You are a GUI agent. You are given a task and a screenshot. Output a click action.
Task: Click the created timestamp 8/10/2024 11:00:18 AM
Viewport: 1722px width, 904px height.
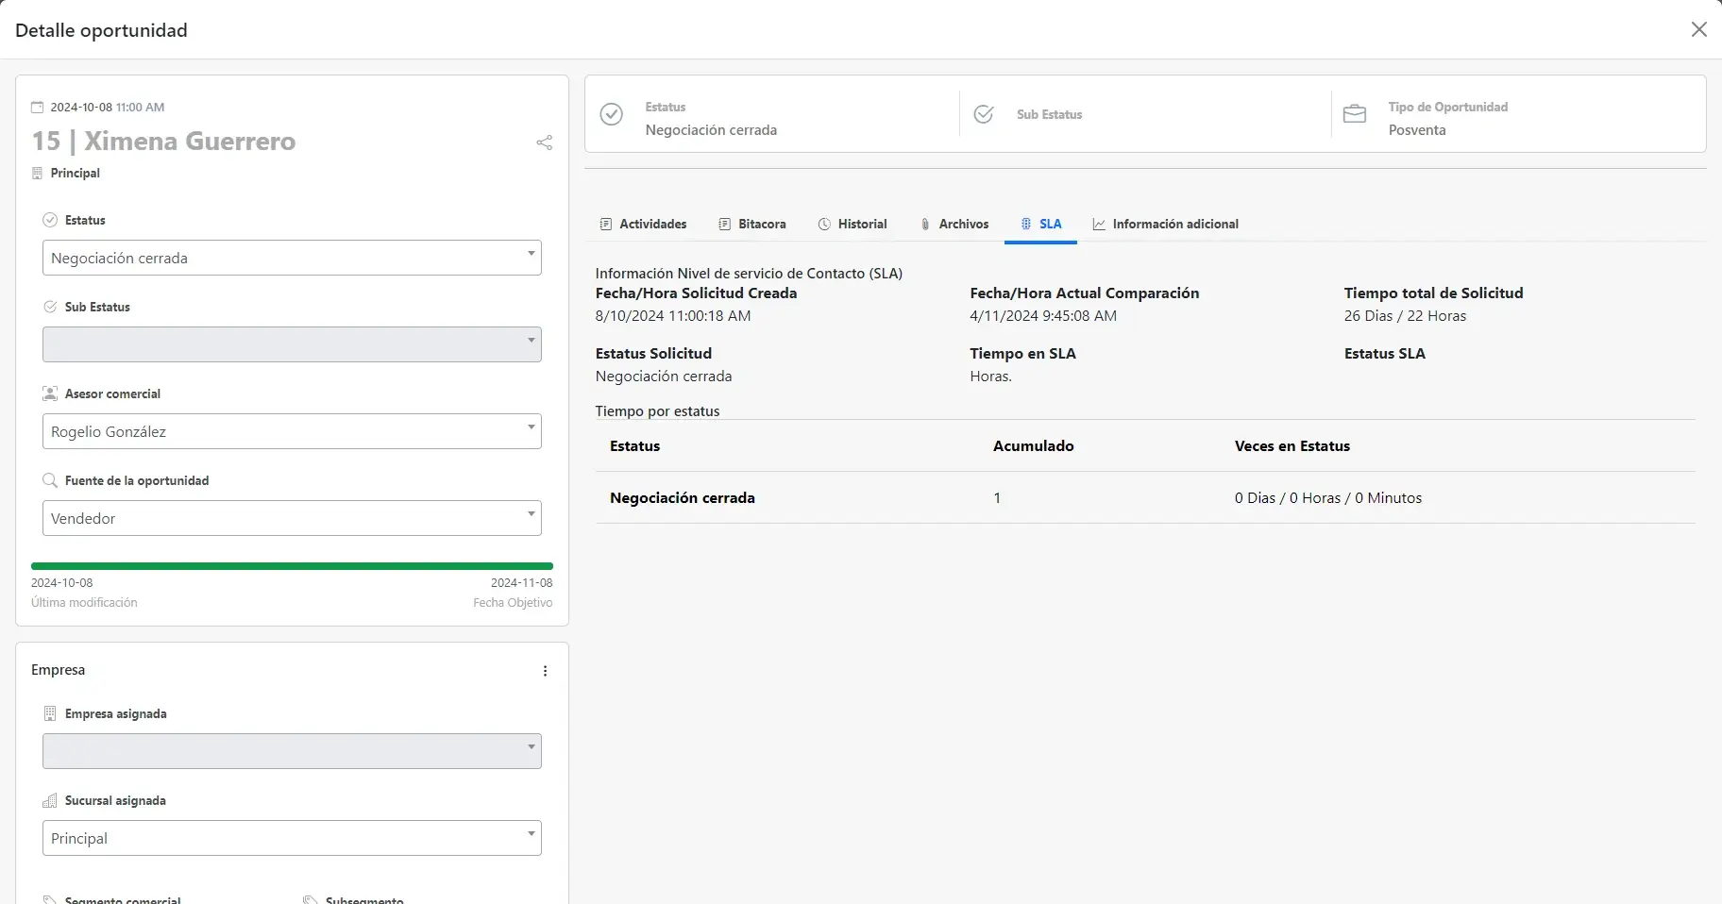coord(673,316)
